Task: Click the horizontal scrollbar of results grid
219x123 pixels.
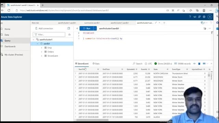Action: [x=92, y=120]
